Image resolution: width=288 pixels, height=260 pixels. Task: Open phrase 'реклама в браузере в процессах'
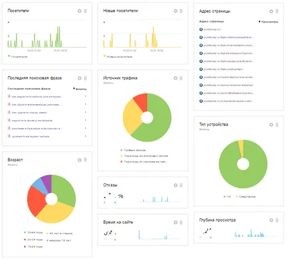[37, 129]
